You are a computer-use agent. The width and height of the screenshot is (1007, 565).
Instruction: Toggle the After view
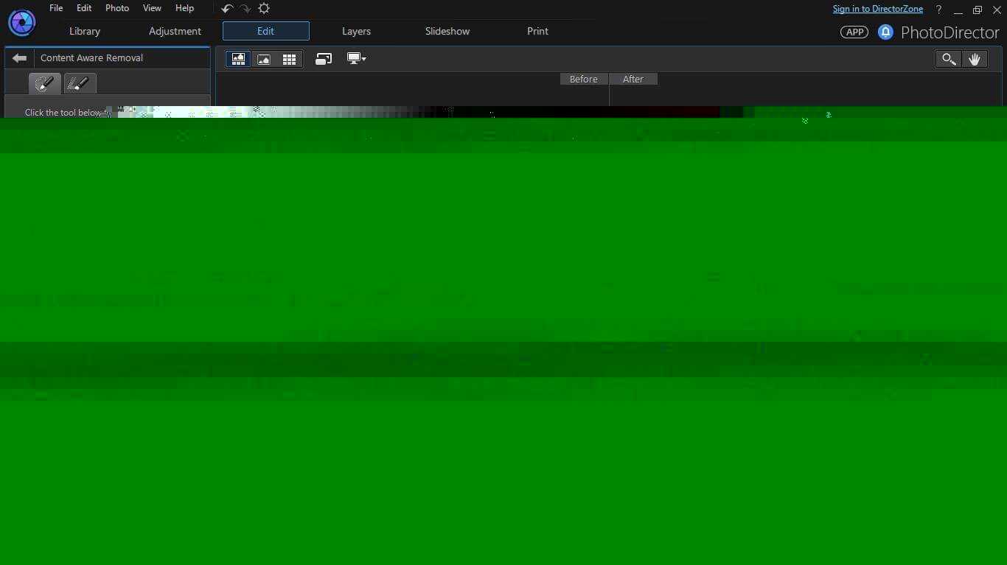633,79
